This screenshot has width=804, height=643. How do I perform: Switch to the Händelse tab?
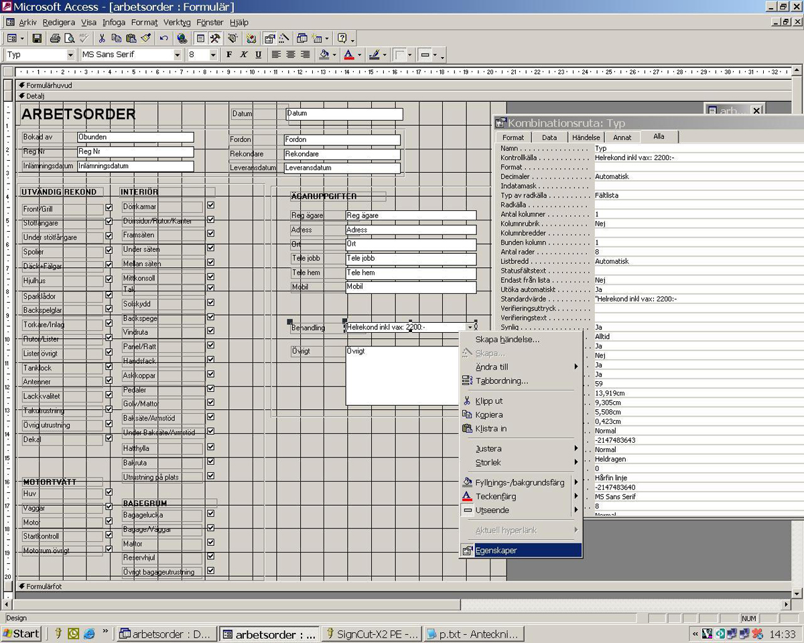click(x=586, y=137)
